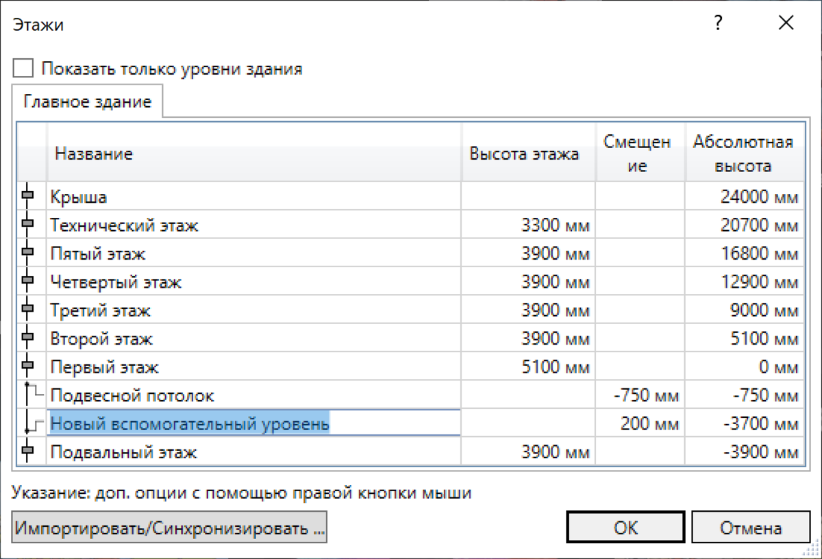The height and width of the screenshot is (559, 822).
Task: Click the level icon beside Первый этаж
Action: click(x=29, y=367)
